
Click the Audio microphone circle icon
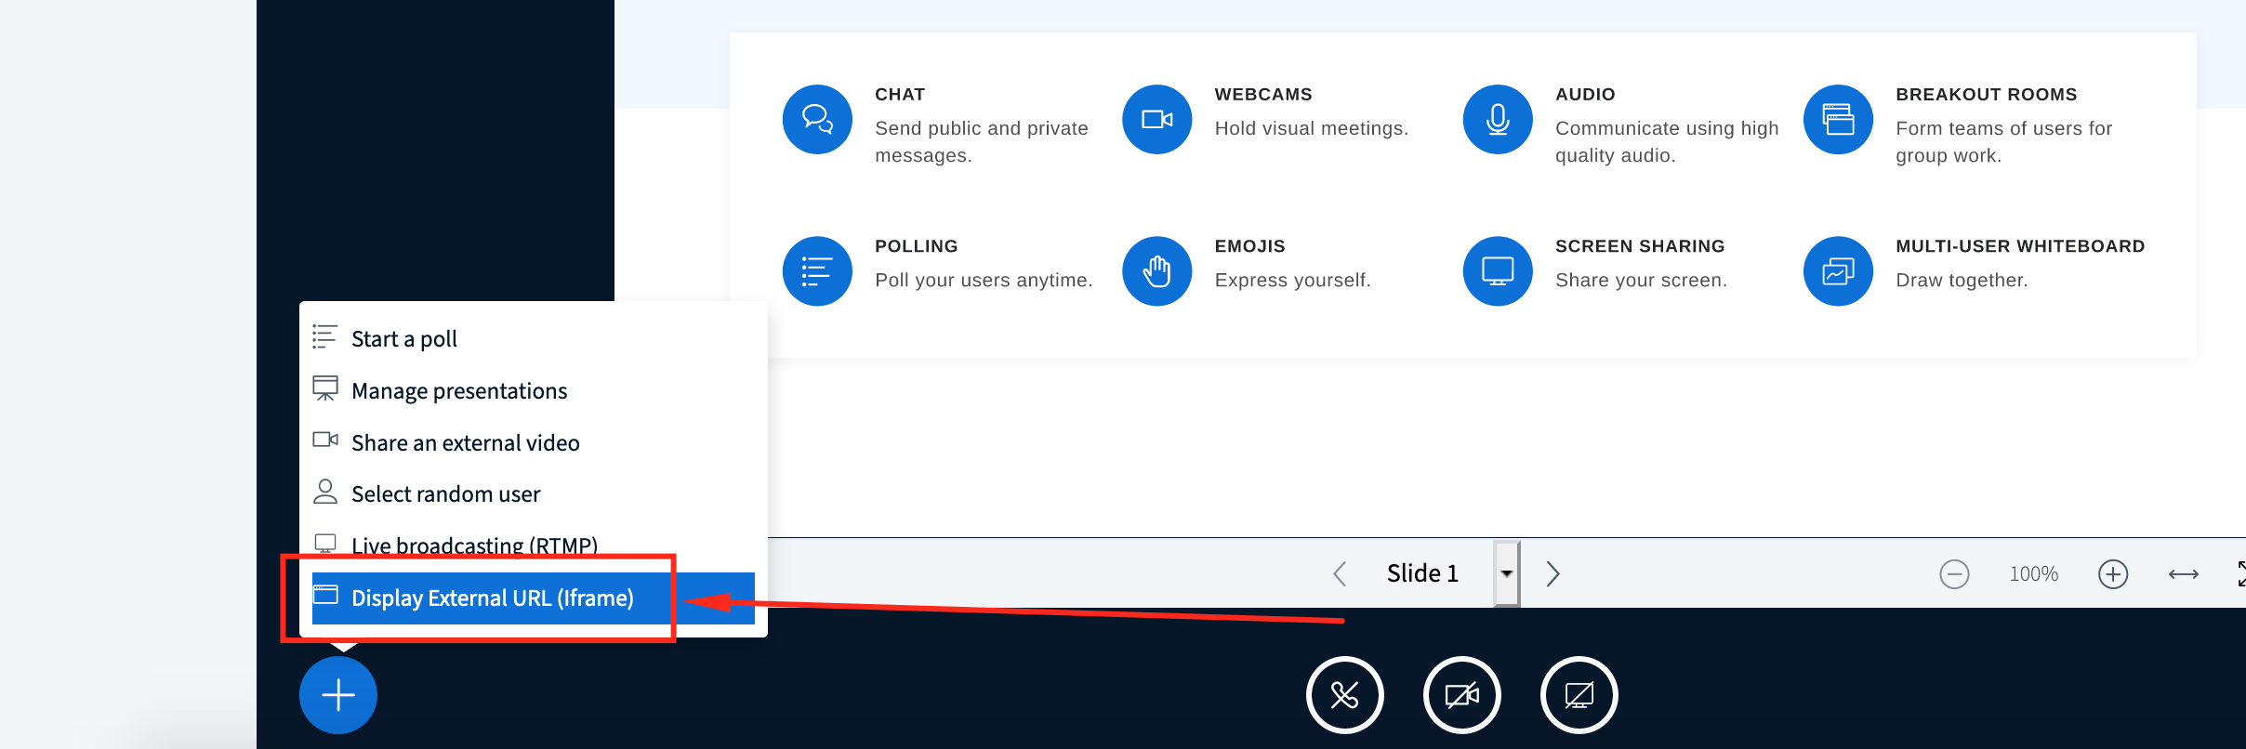[1498, 119]
